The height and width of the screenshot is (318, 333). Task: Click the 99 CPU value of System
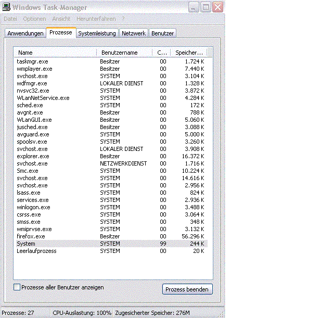pyautogui.click(x=163, y=244)
